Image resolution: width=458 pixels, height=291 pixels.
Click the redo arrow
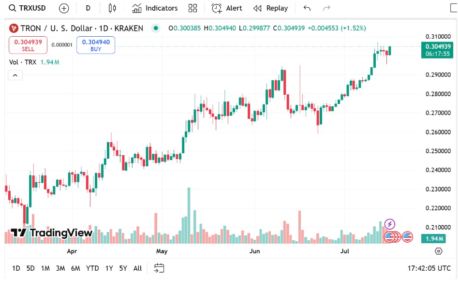point(326,8)
